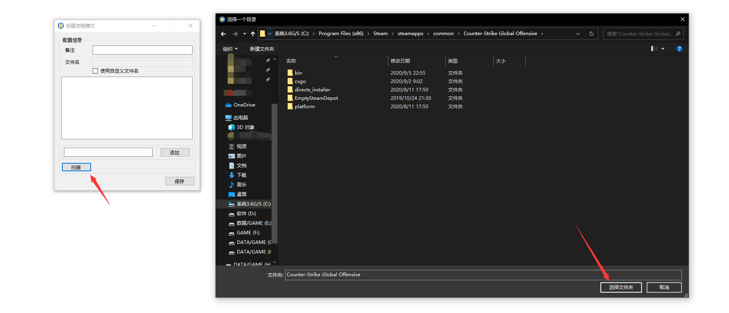The width and height of the screenshot is (729, 313).
Task: Refresh the Counter-Strike folder view
Action: coord(592,34)
